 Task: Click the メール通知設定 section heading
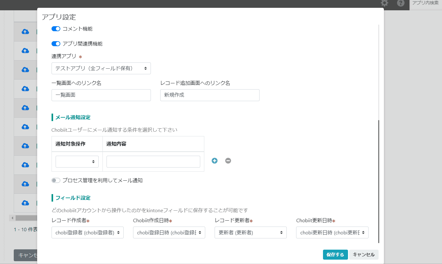[x=73, y=117]
